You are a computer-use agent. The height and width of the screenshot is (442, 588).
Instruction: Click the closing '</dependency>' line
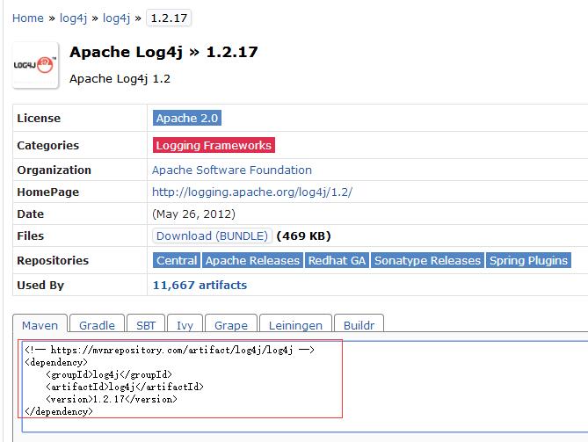click(x=59, y=411)
